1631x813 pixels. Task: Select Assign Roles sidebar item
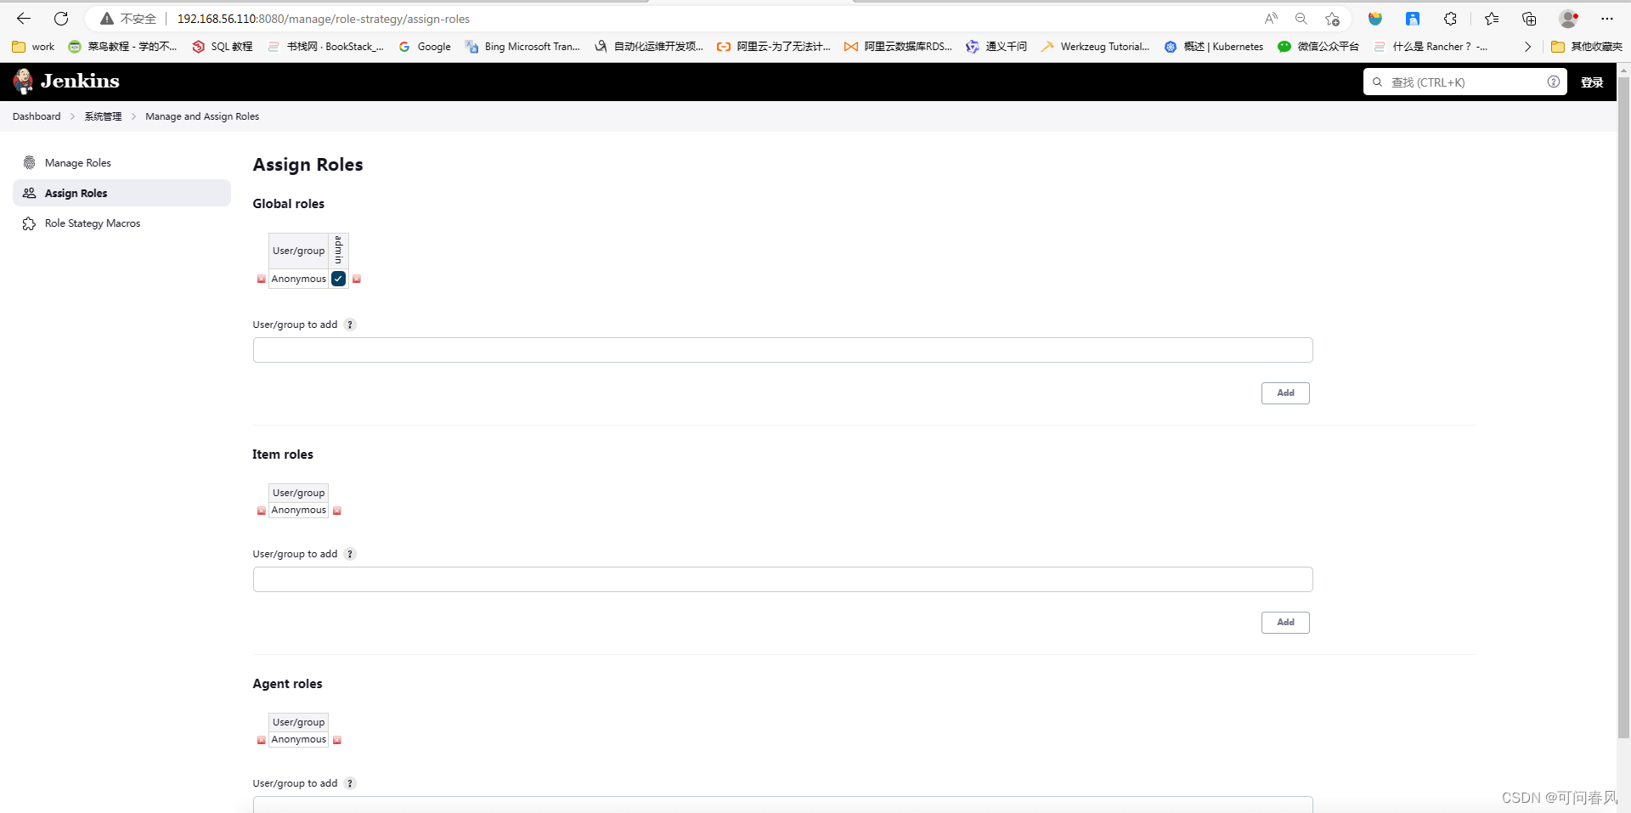click(121, 193)
